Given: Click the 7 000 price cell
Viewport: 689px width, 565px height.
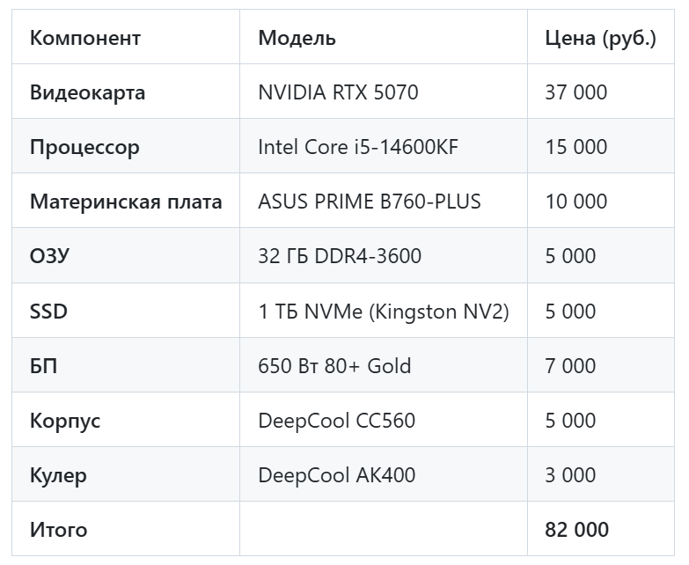Looking at the screenshot, I should pyautogui.click(x=570, y=366).
